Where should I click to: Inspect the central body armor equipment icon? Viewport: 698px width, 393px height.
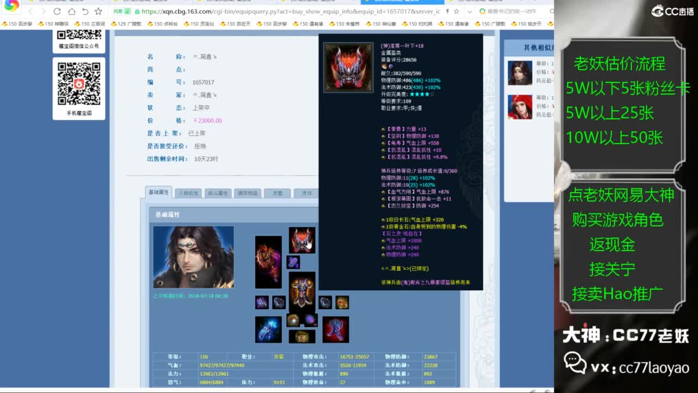click(302, 292)
